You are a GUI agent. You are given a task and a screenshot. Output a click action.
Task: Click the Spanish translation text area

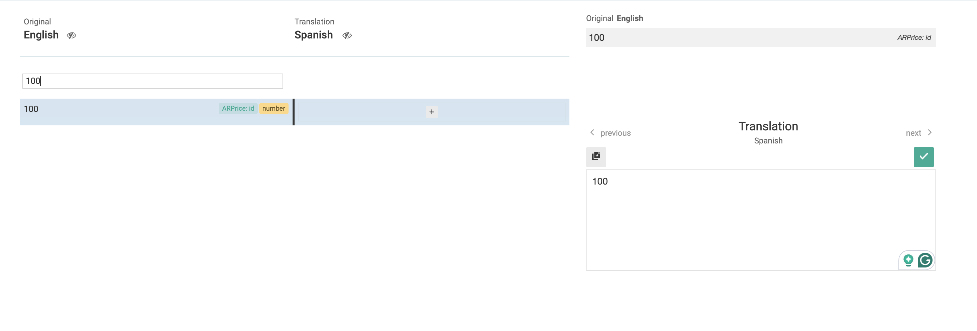pos(760,220)
